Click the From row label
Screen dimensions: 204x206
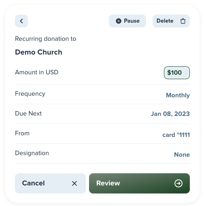coord(22,133)
